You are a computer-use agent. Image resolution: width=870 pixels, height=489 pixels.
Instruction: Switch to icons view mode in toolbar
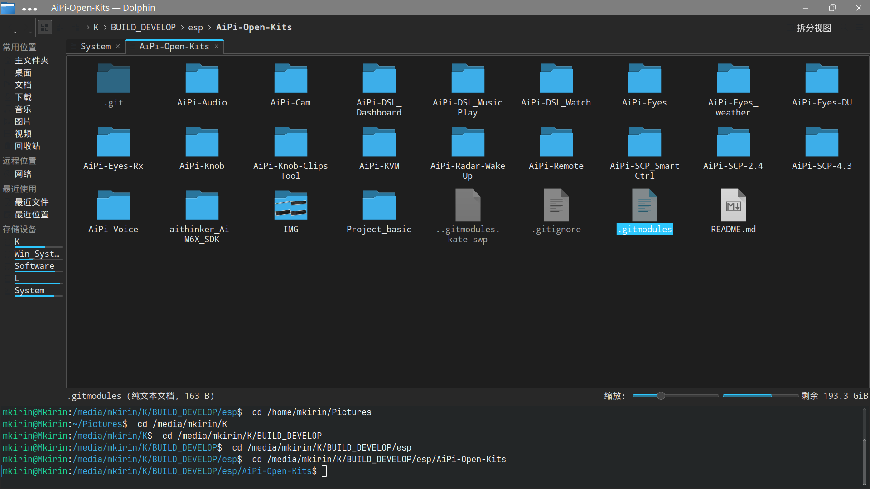[x=45, y=27]
